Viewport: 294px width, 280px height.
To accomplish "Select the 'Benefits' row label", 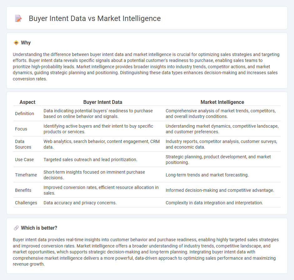I will [x=23, y=190].
